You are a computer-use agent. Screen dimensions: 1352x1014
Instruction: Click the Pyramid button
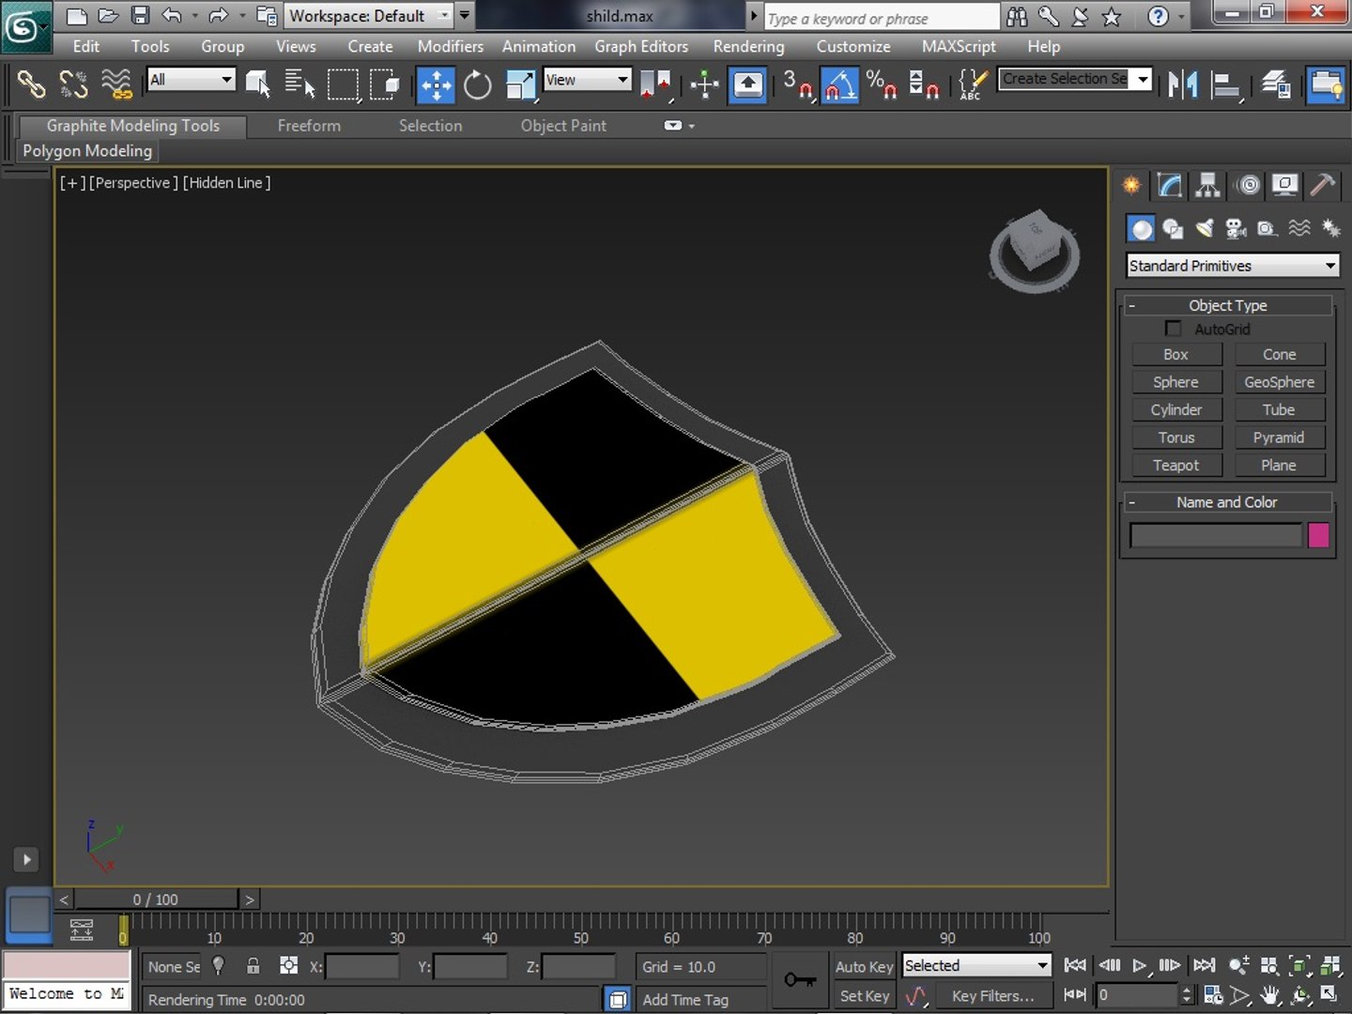[x=1279, y=438]
